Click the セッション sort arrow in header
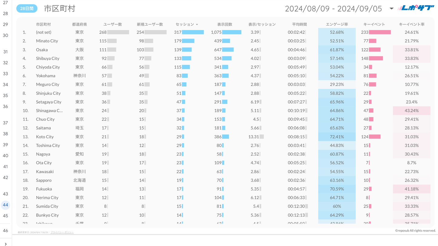438x246 pixels. click(197, 25)
